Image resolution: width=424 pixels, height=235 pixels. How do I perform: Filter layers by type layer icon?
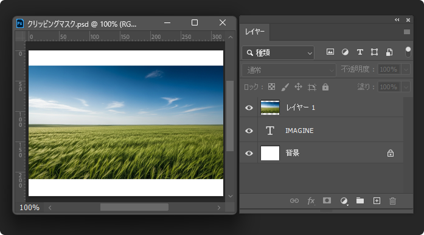click(360, 52)
